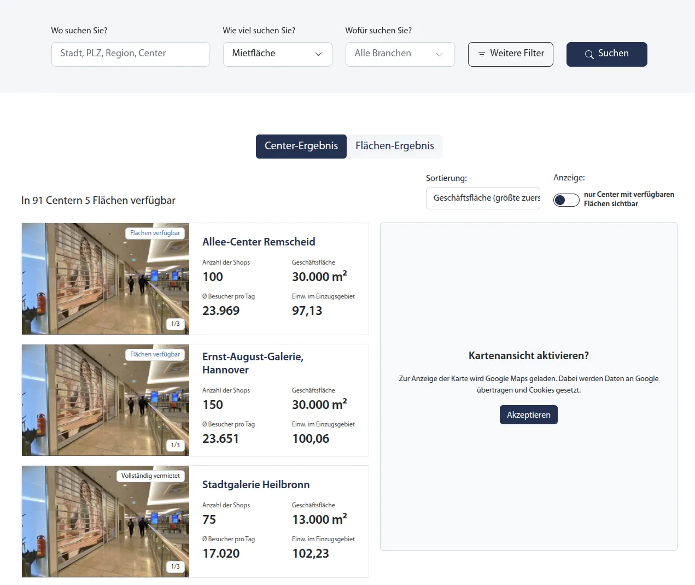695x585 pixels.
Task: Open the Sortierung Geschäftsfläche dropdown
Action: [x=483, y=198]
